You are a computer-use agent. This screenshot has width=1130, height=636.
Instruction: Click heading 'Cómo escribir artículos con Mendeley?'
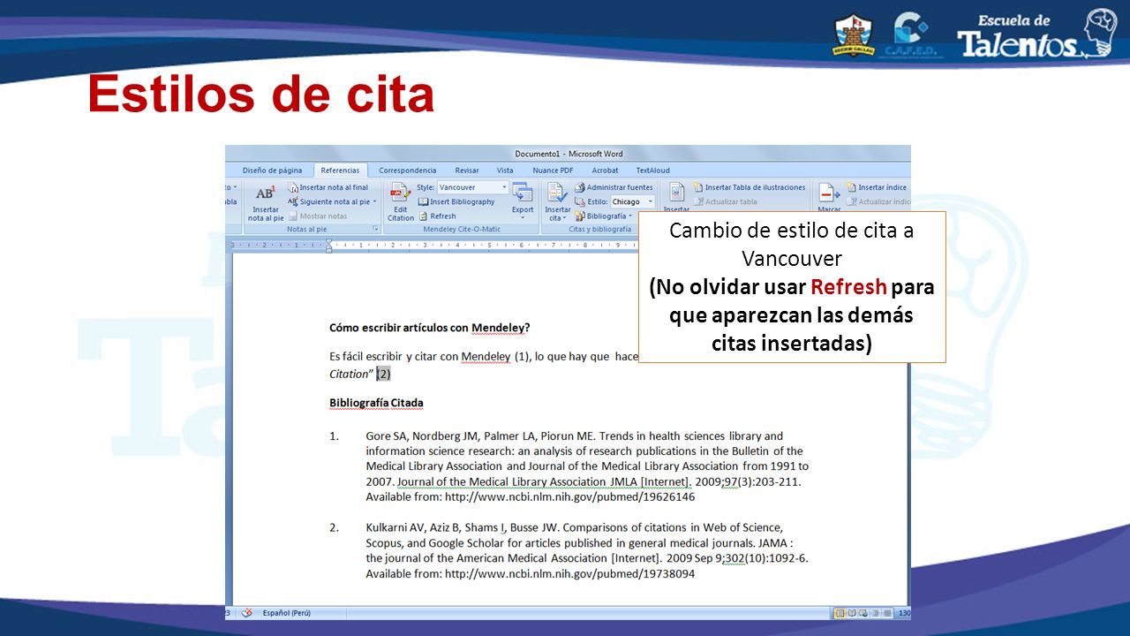[429, 328]
